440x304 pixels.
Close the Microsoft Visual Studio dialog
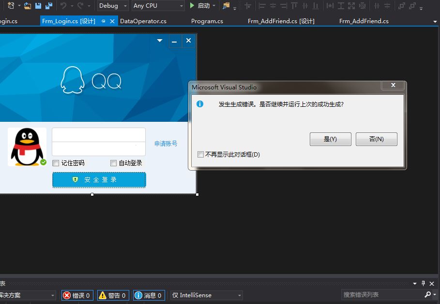click(x=393, y=85)
